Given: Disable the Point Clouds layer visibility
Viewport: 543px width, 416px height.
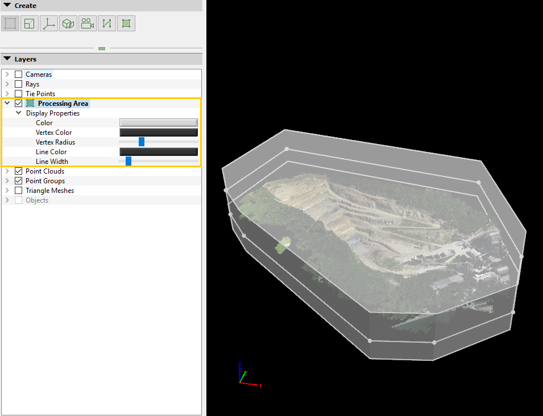Looking at the screenshot, I should [18, 171].
